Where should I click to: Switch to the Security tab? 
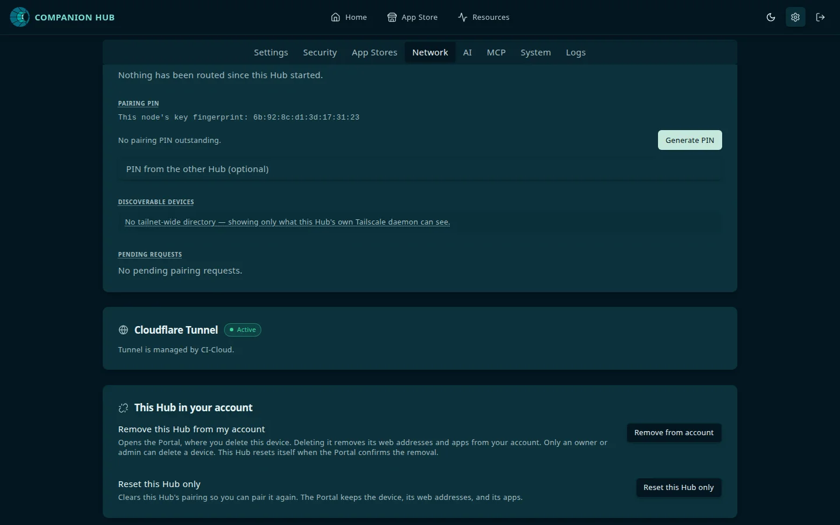(320, 52)
